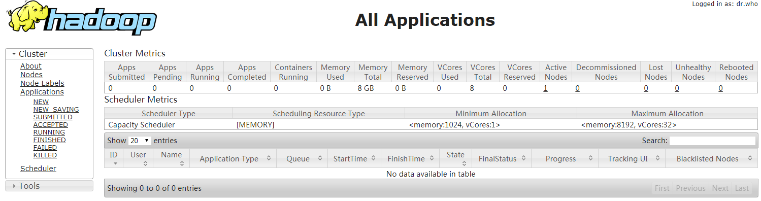The height and width of the screenshot is (201, 761).
Task: Sort by Queue column arrows icon
Action: [320, 158]
